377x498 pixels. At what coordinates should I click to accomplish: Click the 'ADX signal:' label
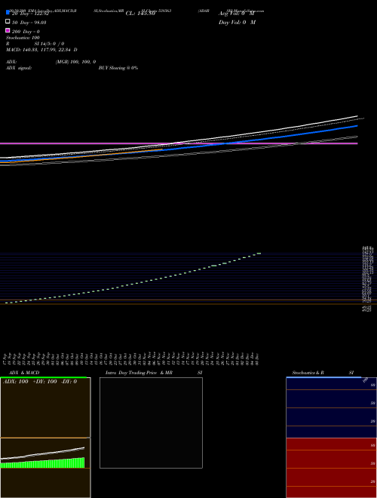(x=19, y=68)
